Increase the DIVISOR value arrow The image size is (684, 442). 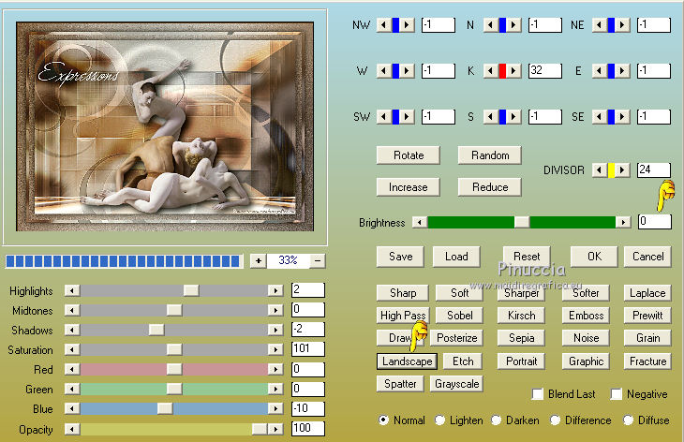pyautogui.click(x=622, y=169)
